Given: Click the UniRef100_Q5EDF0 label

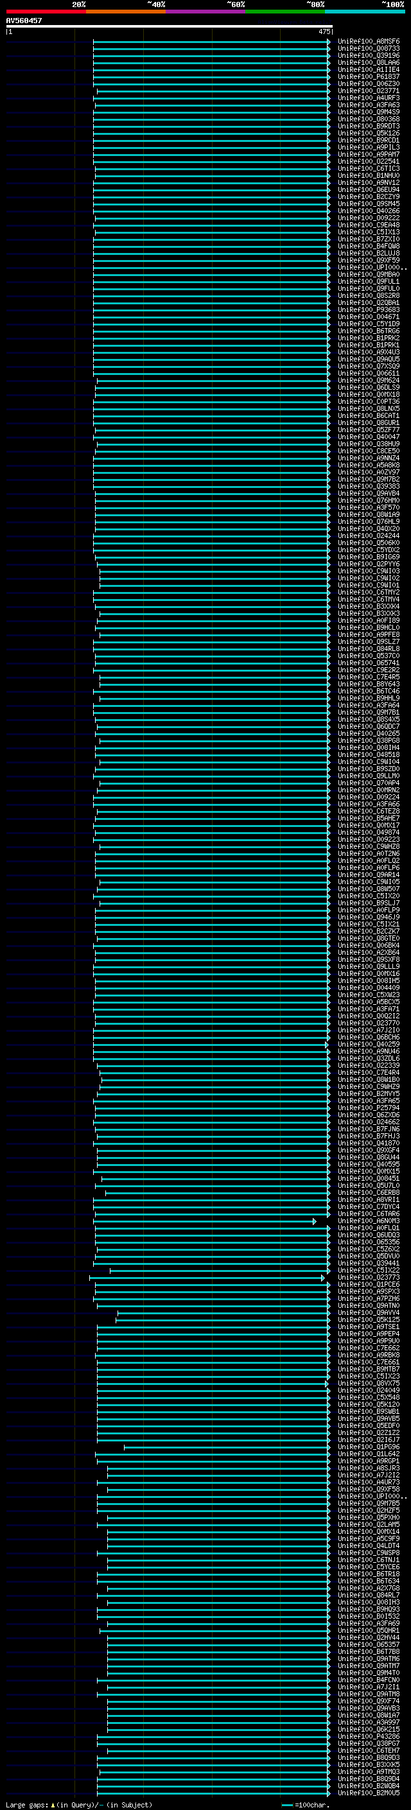Looking at the screenshot, I should [x=368, y=1425].
